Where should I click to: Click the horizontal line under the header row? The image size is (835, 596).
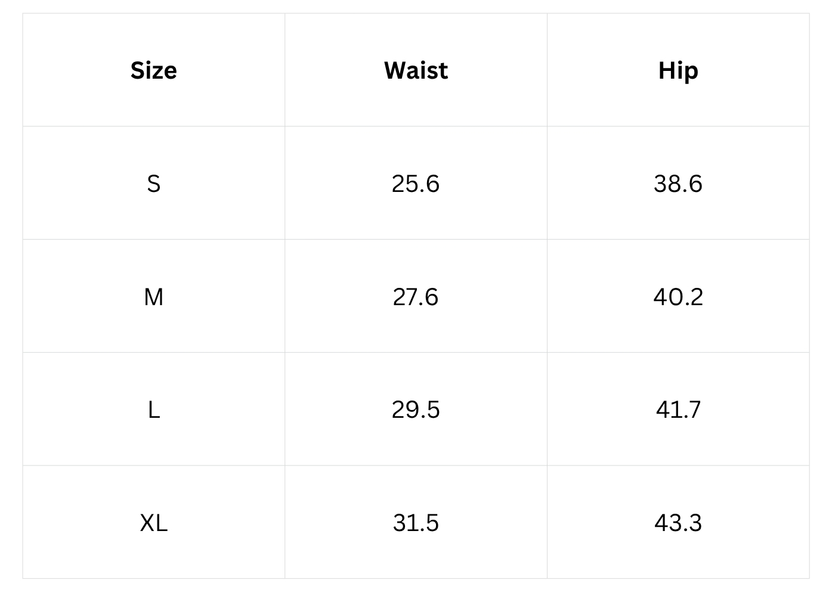416,126
